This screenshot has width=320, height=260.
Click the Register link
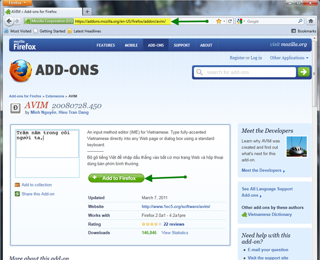point(237,58)
